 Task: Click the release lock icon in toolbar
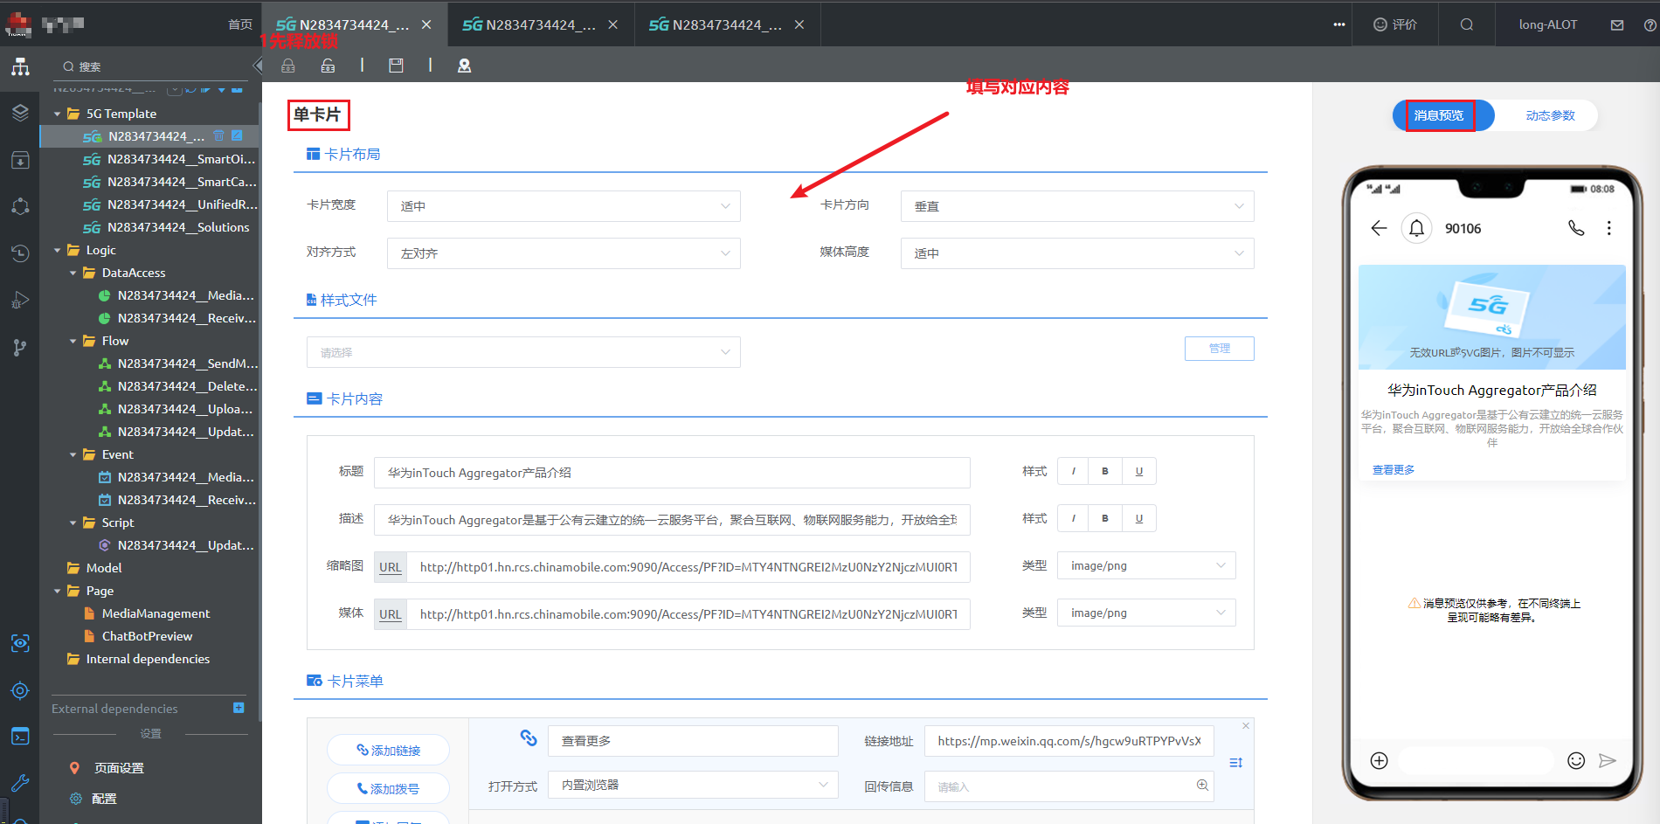pos(328,66)
